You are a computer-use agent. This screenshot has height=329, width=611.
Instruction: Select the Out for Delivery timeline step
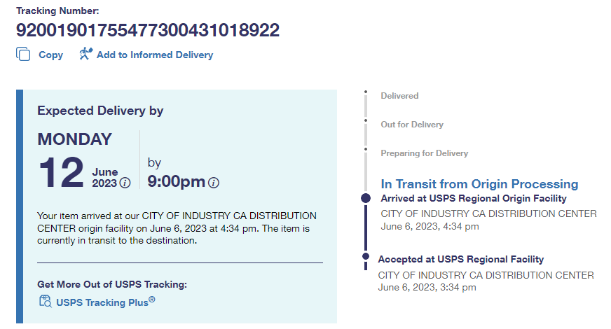pyautogui.click(x=412, y=125)
